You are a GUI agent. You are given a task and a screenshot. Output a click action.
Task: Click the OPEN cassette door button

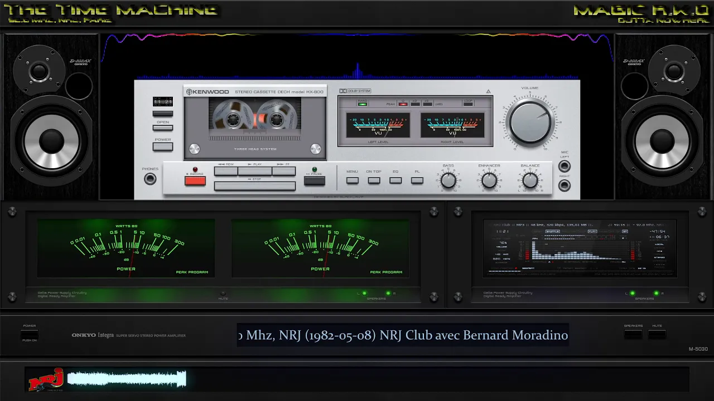(x=163, y=128)
